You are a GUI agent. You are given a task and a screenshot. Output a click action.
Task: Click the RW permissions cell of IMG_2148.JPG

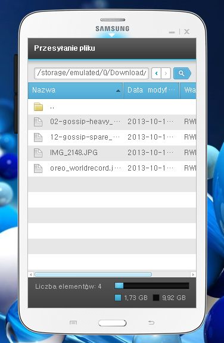tap(190, 153)
